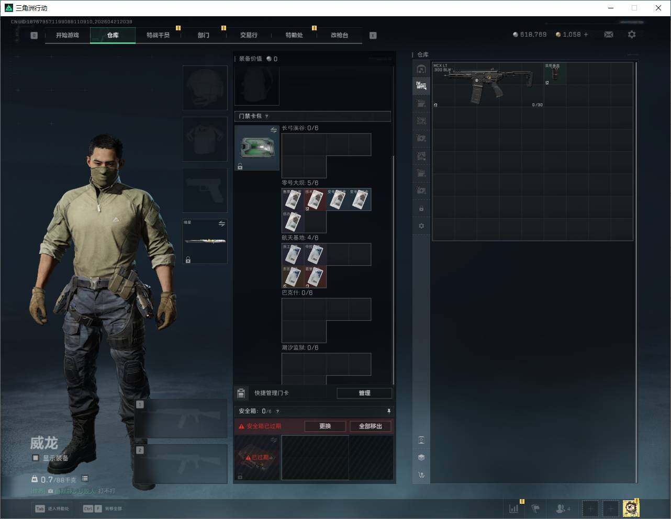Click the 巴克什: 0/6 label
This screenshot has width=671, height=519.
tap(297, 292)
